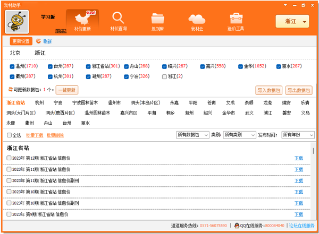Click 下载 for 2023年第12期 信息价
Viewport: 319px width, 234px height.
click(x=299, y=158)
